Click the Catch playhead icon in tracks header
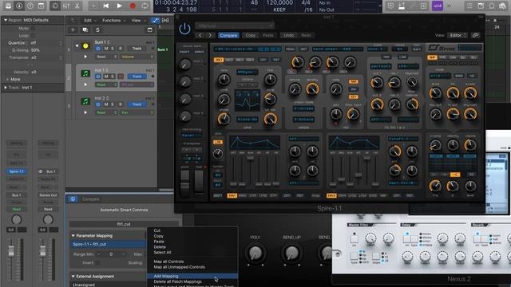This screenshot has height=287, width=511. point(165,21)
